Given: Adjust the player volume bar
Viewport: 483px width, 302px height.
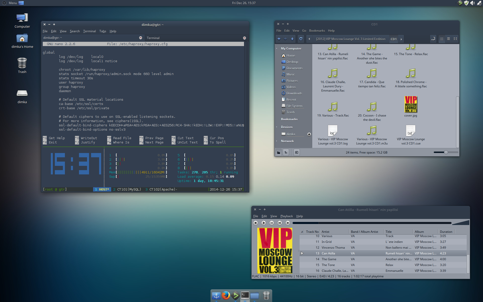Looking at the screenshot, I should (461, 223).
